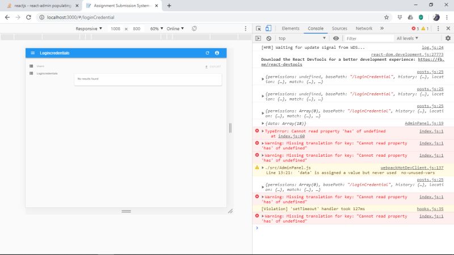Open the All levels dropdown
The height and width of the screenshot is (255, 454).
click(407, 38)
